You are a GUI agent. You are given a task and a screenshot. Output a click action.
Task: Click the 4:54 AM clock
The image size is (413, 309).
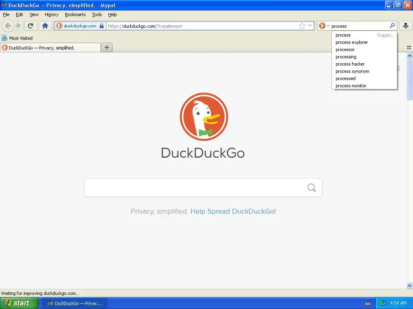tap(398, 303)
